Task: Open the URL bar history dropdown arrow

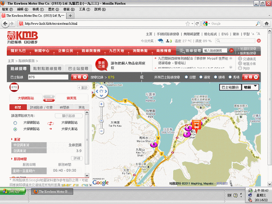Action: 192,24
